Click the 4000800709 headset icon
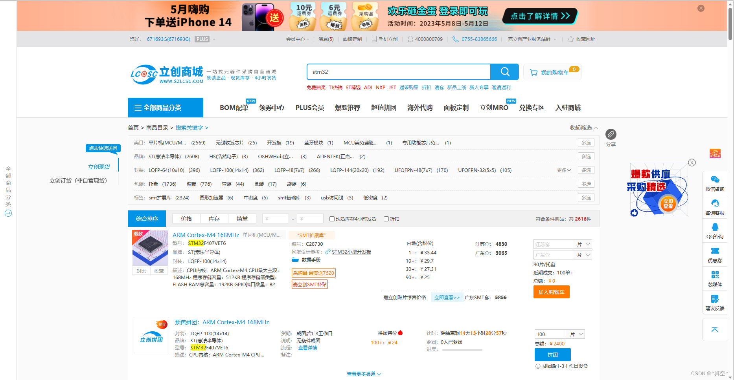Image resolution: width=734 pixels, height=380 pixels. pos(410,39)
